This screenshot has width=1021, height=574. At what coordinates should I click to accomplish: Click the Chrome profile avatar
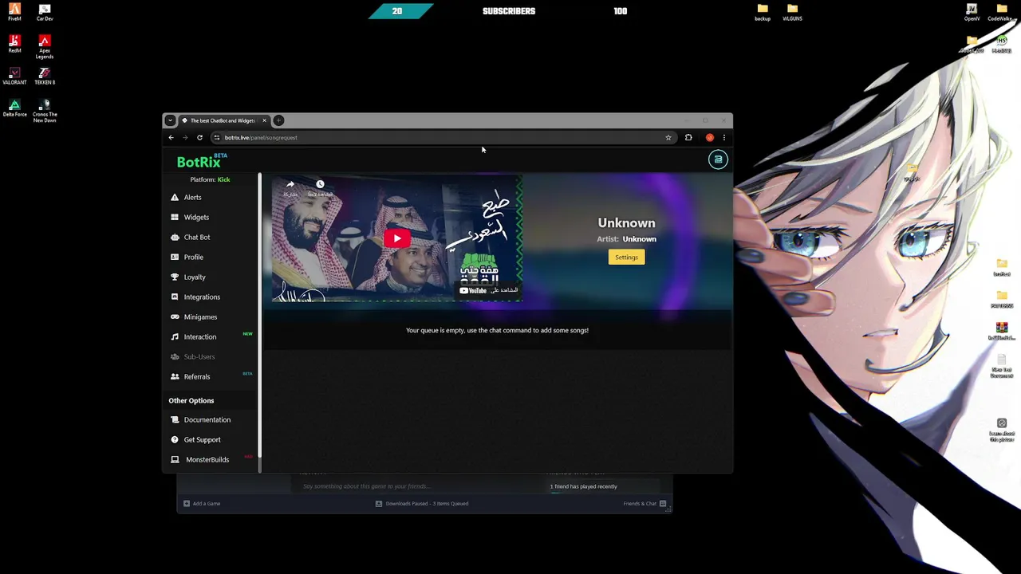coord(709,137)
